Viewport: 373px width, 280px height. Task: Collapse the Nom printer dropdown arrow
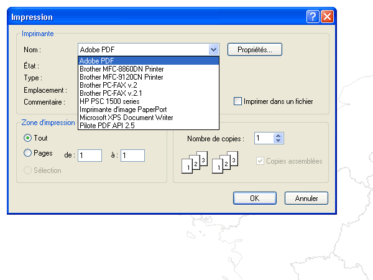213,50
